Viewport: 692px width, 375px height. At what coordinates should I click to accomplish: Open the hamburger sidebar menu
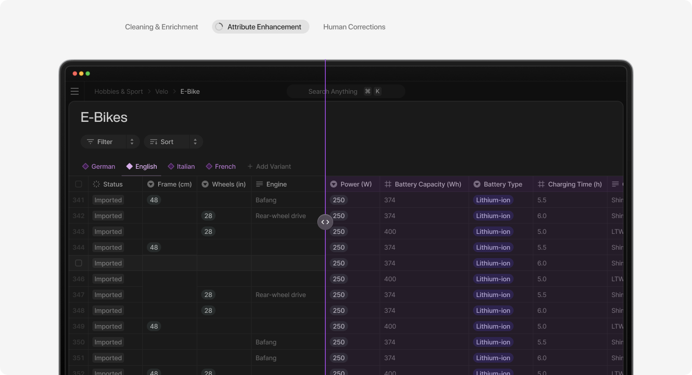coord(75,91)
